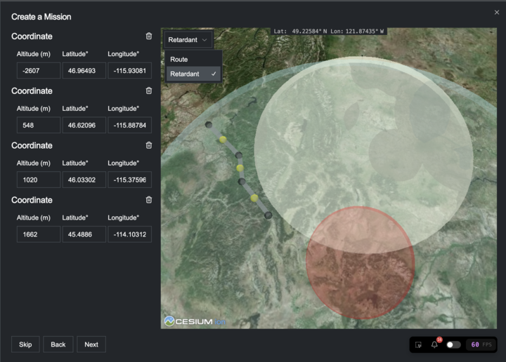
Task: Edit the longitude field showing -114.10312
Action: (129, 234)
